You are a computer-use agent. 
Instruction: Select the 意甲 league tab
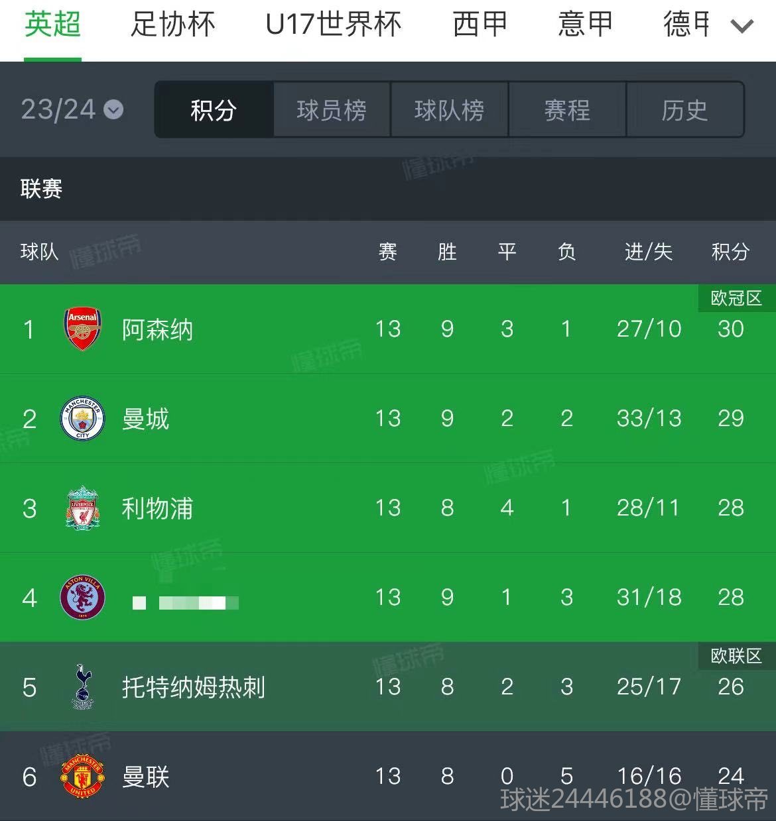[585, 25]
